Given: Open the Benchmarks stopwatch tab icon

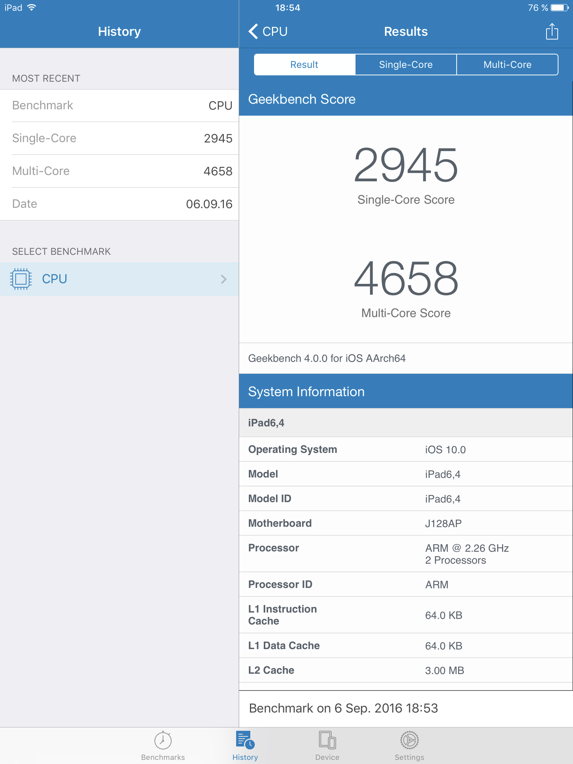Looking at the screenshot, I should point(163,740).
